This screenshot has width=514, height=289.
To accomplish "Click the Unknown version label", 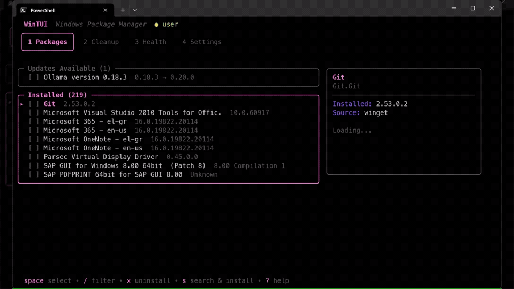I will point(204,174).
